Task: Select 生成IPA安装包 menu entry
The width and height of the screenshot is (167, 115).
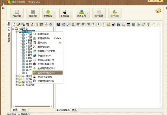Action: (48, 77)
